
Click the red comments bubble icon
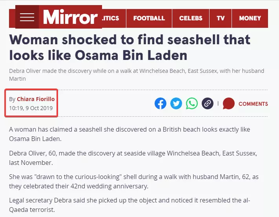coord(229,103)
